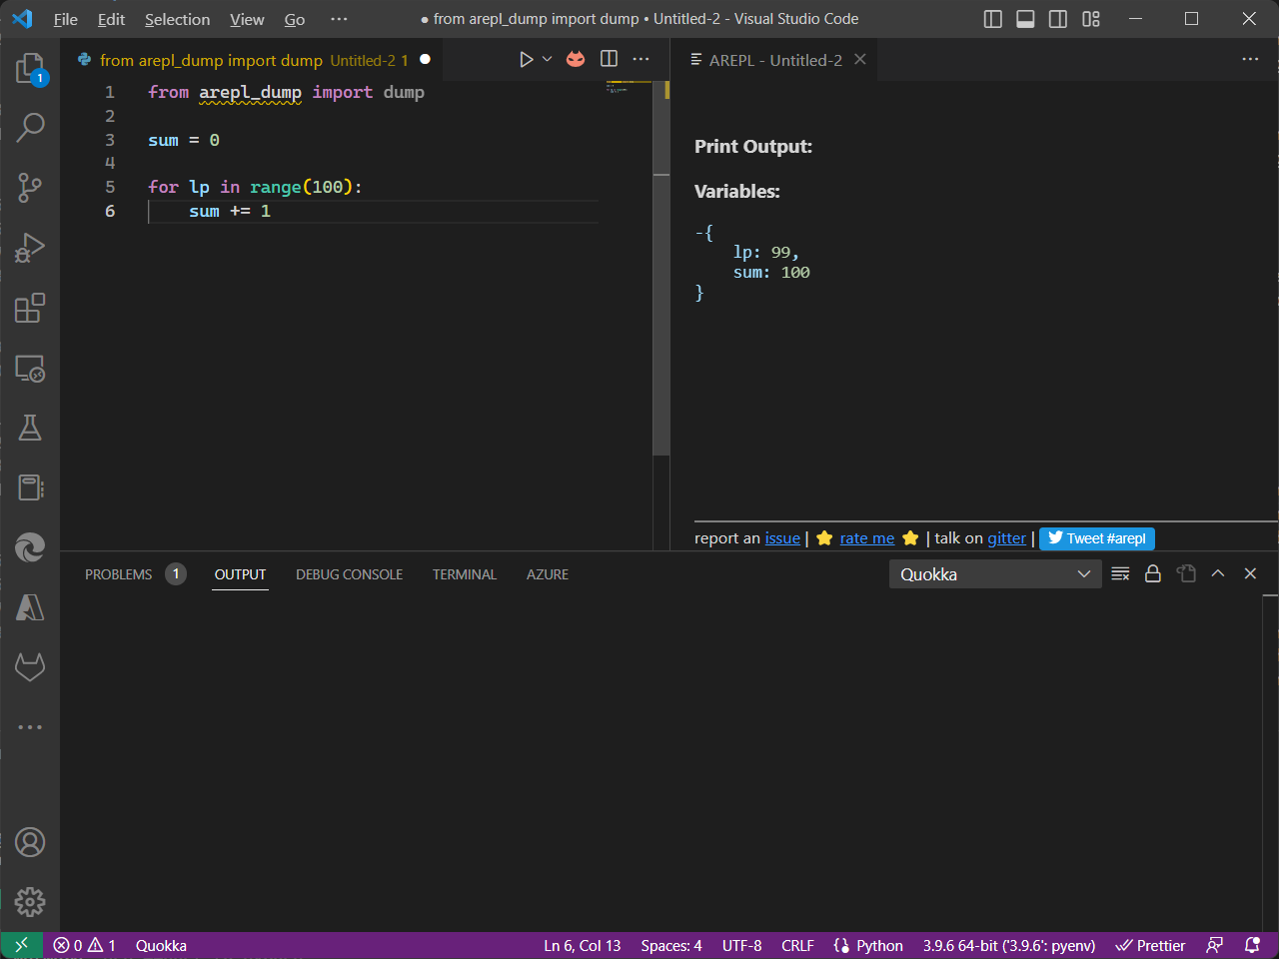The width and height of the screenshot is (1279, 959).
Task: Toggle secondary side bar layout
Action: tap(1058, 19)
